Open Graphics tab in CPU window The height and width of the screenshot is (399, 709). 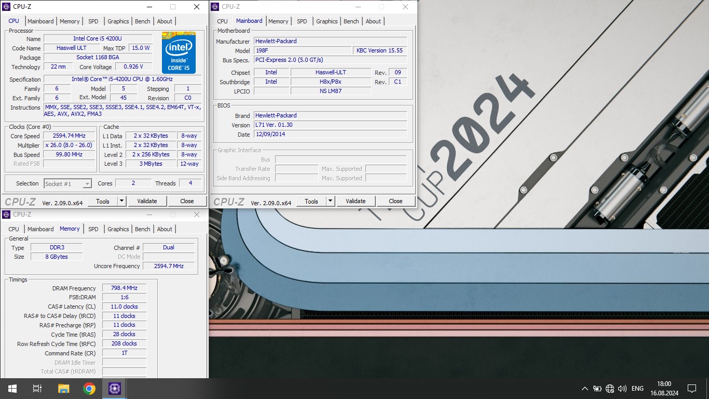pos(118,21)
